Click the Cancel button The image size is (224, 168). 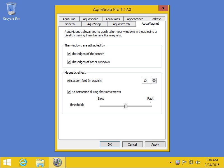[x=132, y=144]
